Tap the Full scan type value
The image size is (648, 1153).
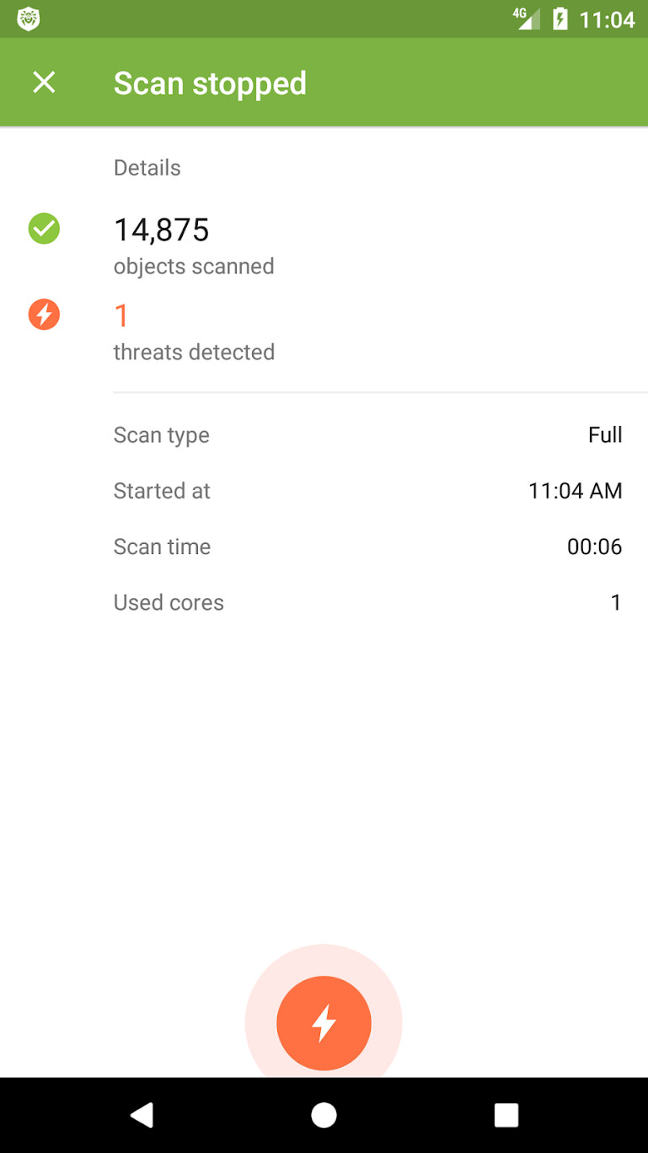(x=605, y=435)
